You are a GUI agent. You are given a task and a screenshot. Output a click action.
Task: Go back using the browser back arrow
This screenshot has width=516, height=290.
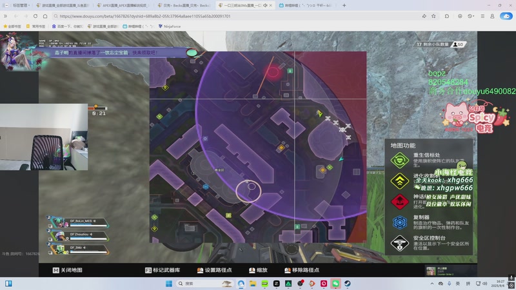point(15,16)
